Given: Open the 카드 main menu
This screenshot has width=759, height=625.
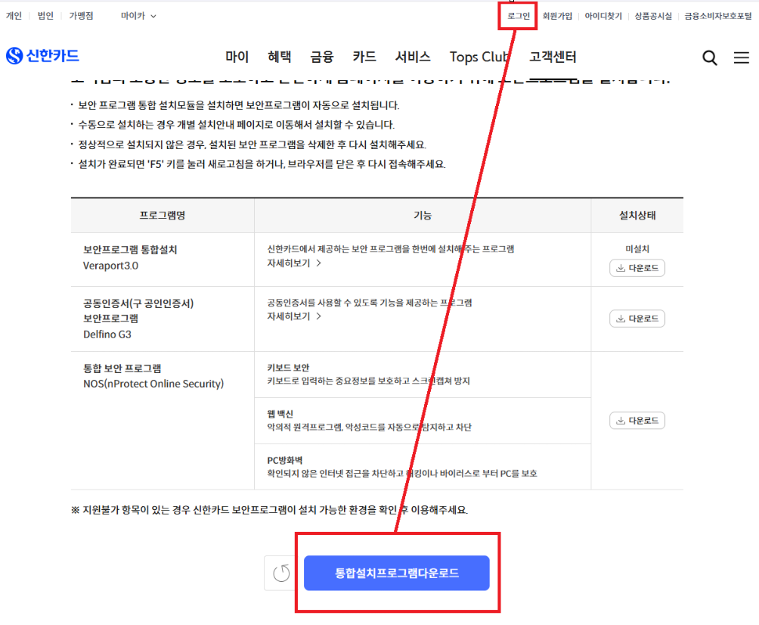Looking at the screenshot, I should 364,57.
